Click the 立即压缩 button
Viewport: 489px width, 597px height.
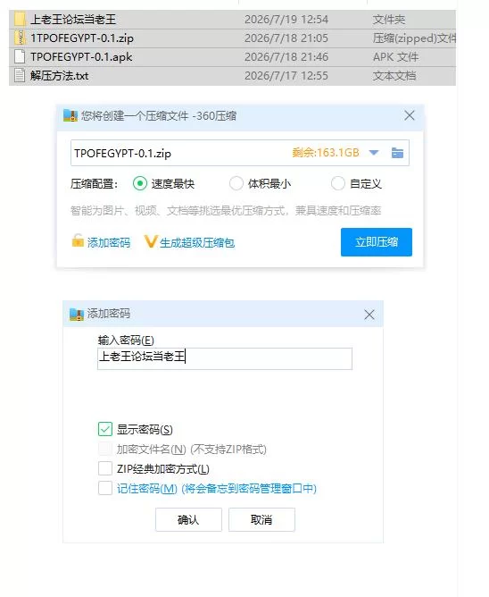pyautogui.click(x=377, y=242)
